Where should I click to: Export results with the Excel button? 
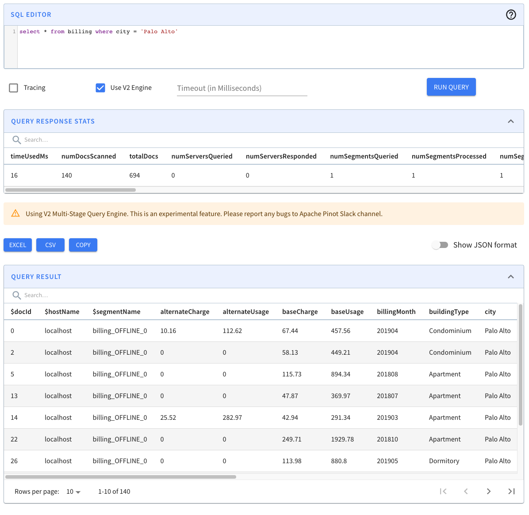(18, 245)
